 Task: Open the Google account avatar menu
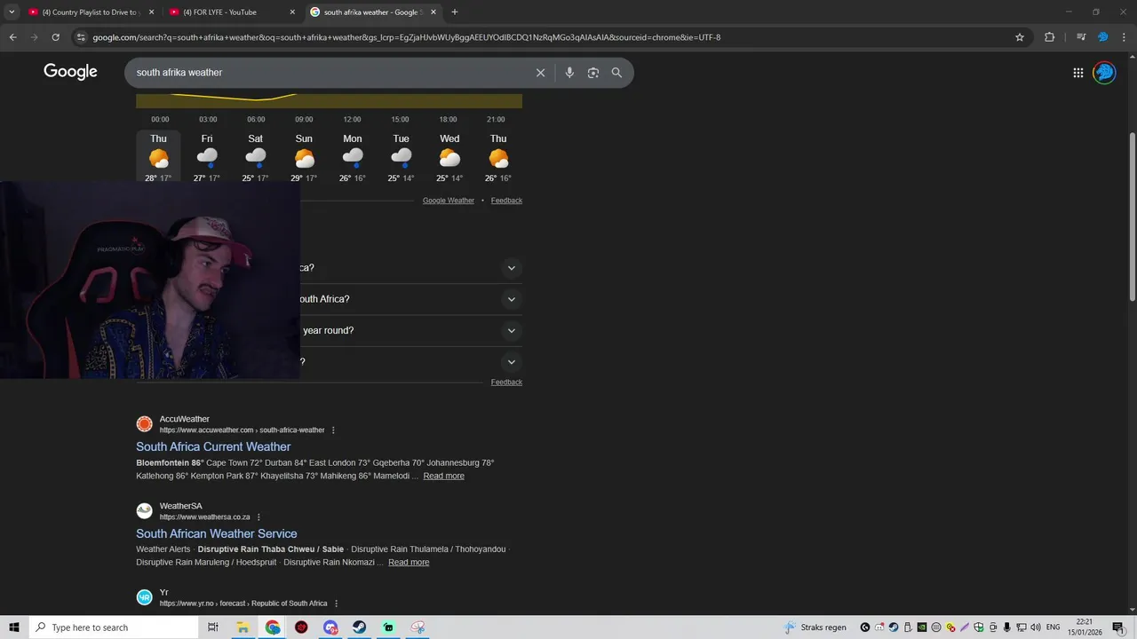1104,73
